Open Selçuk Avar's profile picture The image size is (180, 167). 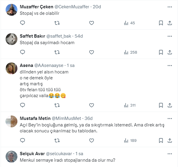tap(12, 157)
